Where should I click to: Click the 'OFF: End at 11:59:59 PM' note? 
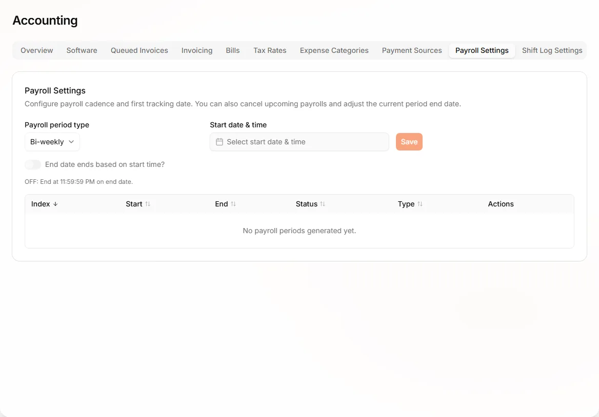(x=78, y=182)
